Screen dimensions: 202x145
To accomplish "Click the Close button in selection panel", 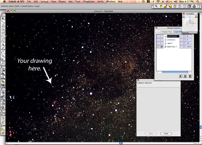I will tap(166, 134).
